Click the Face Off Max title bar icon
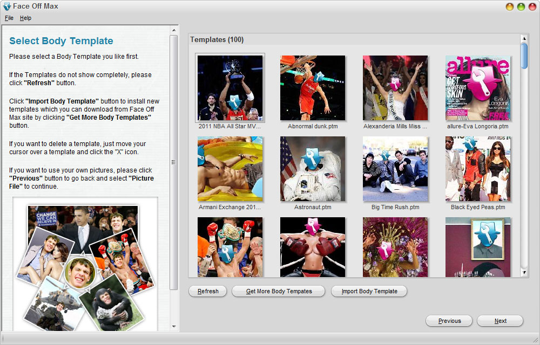The image size is (540, 345). coord(6,6)
